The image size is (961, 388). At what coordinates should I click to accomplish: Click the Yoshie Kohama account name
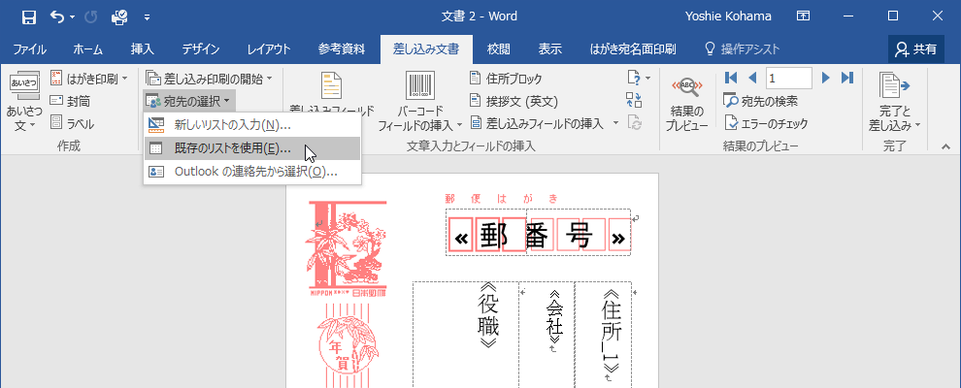click(x=728, y=16)
